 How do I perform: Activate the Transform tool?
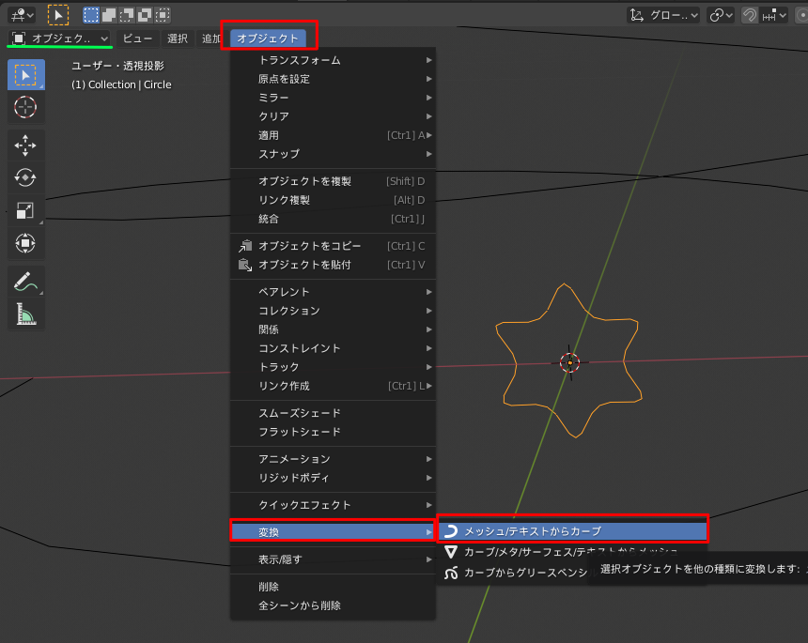click(x=25, y=243)
